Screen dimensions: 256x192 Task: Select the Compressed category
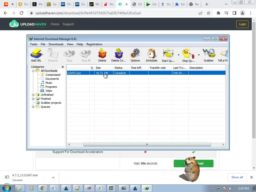[x=53, y=75]
